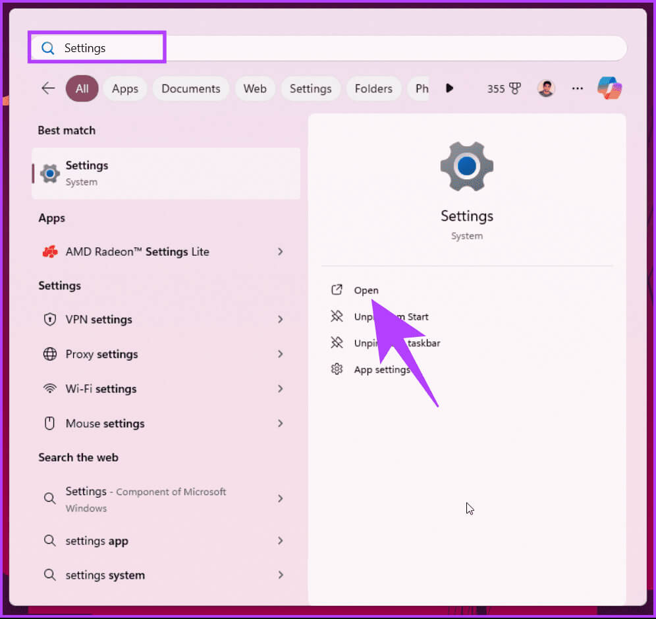Click the Settings title in preview pane
The width and height of the screenshot is (656, 619).
click(x=467, y=216)
